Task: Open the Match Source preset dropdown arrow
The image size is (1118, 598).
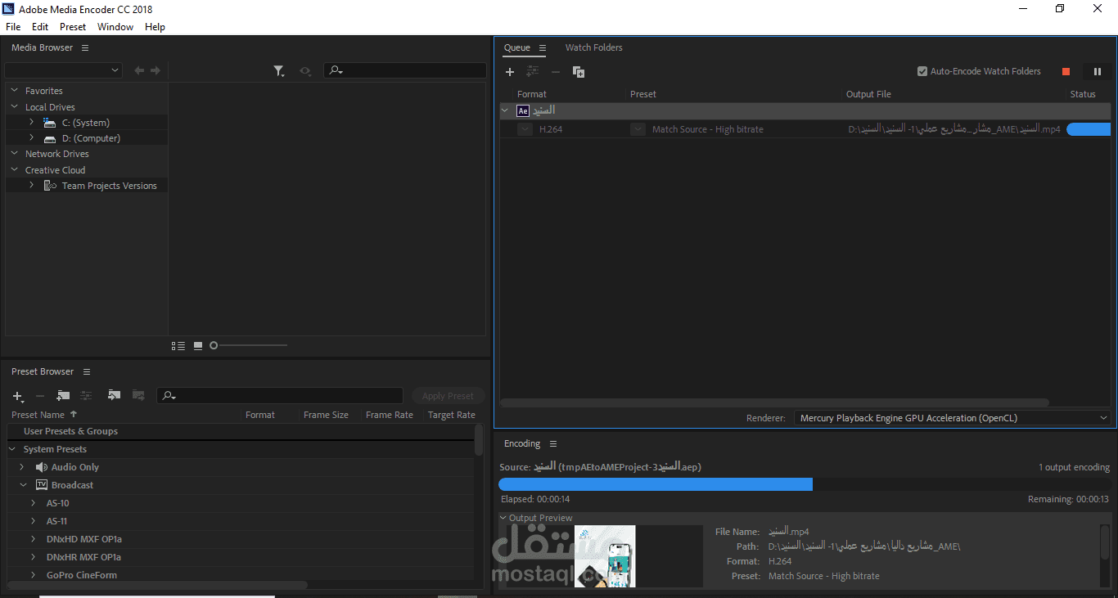Action: (x=638, y=129)
